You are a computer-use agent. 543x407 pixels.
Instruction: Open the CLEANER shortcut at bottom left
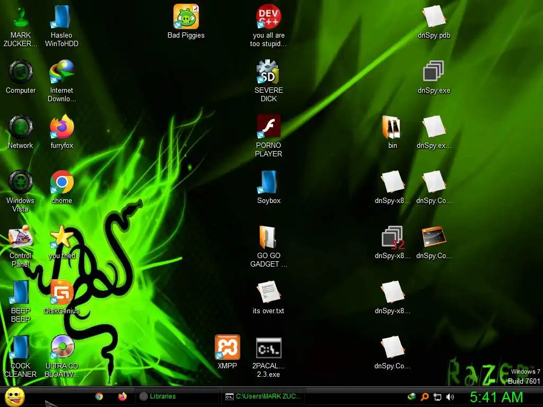[21, 357]
